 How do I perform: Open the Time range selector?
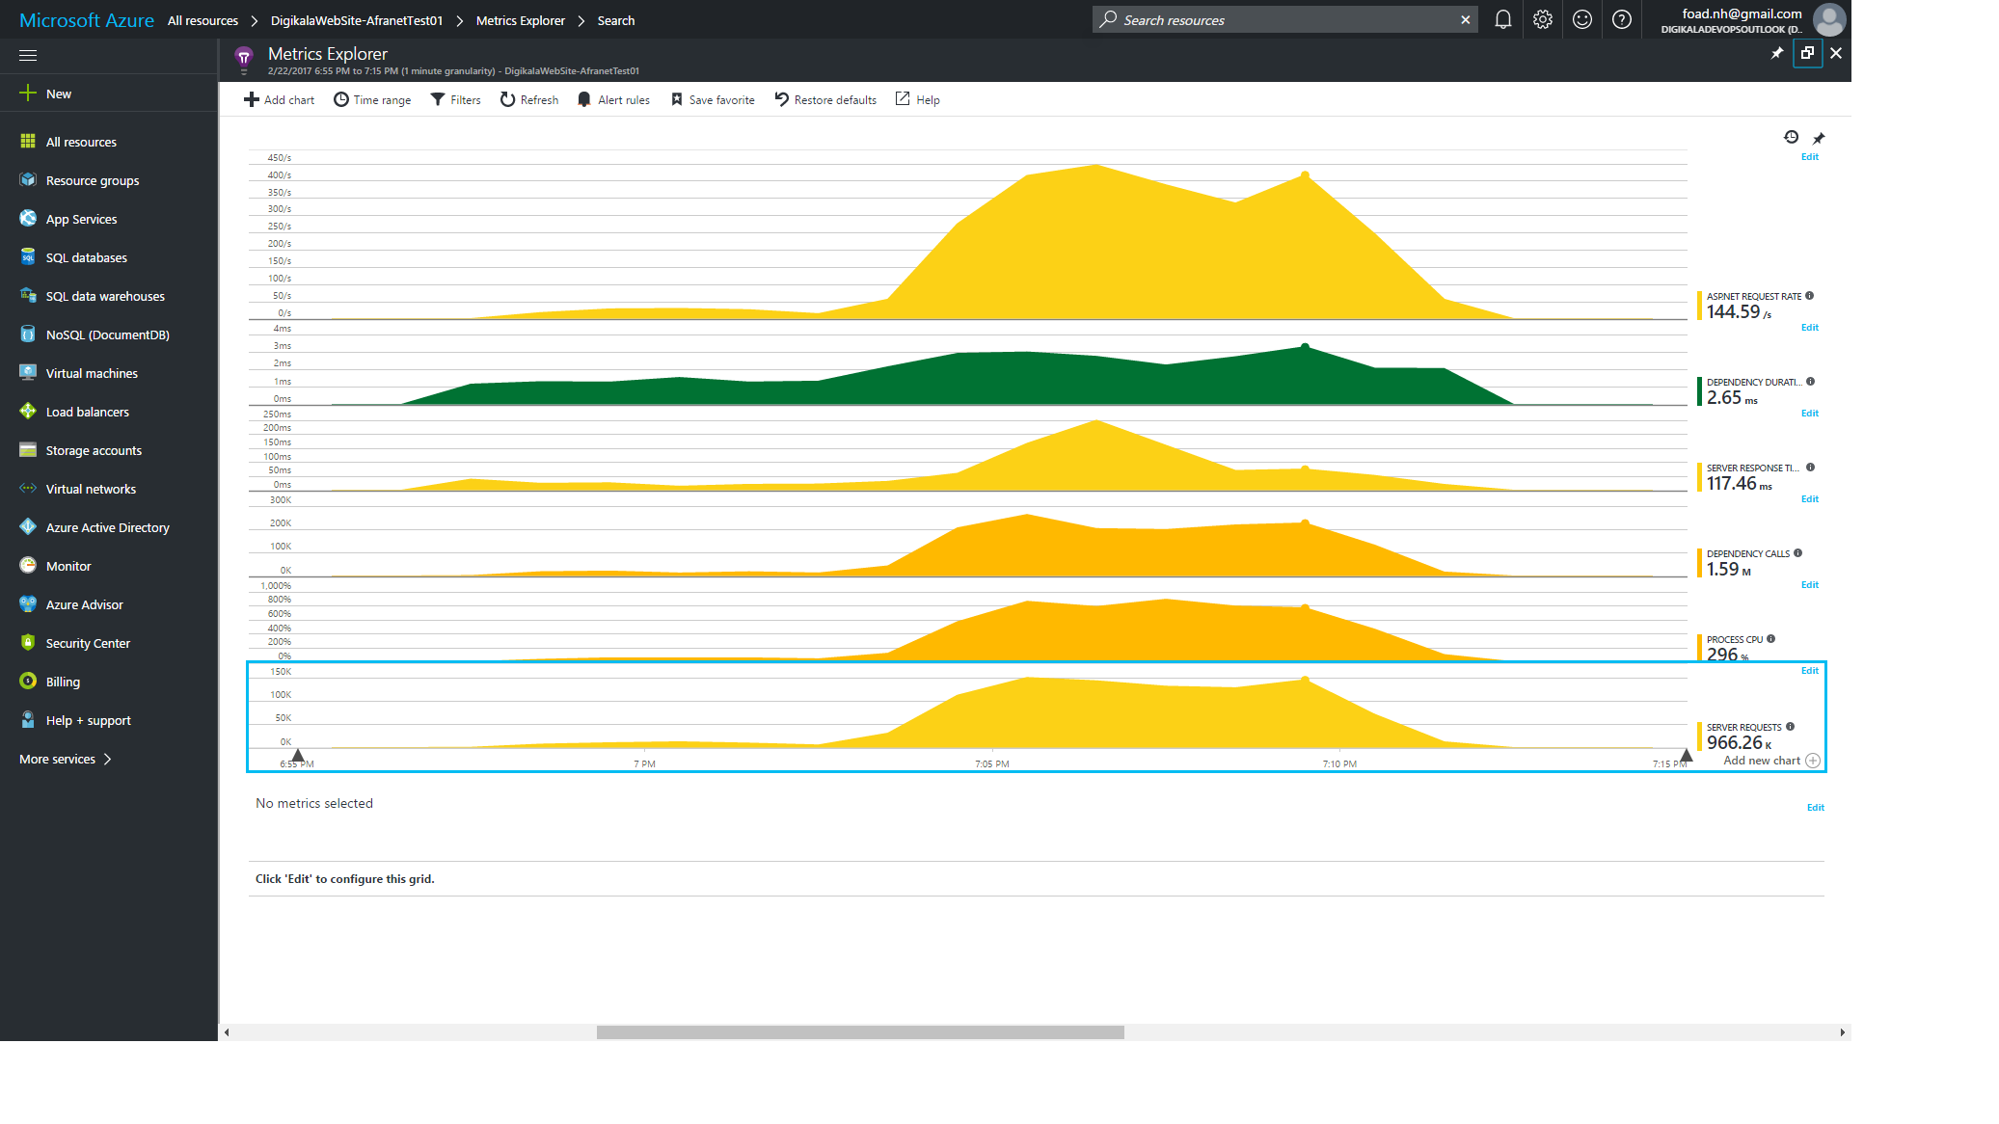pos(372,99)
